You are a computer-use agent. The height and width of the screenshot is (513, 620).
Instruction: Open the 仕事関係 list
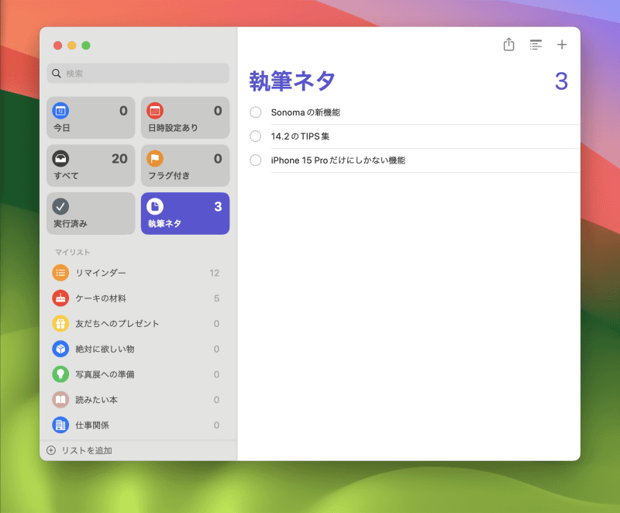(x=136, y=425)
